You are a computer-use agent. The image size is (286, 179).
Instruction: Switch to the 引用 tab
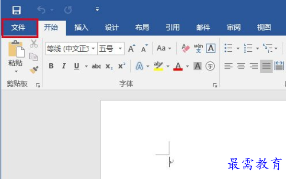pyautogui.click(x=172, y=28)
